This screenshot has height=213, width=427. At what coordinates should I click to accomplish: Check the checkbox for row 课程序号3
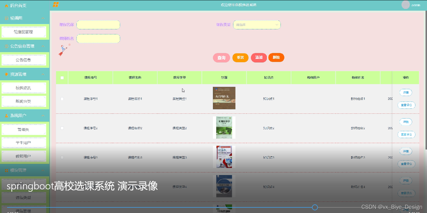point(62,157)
